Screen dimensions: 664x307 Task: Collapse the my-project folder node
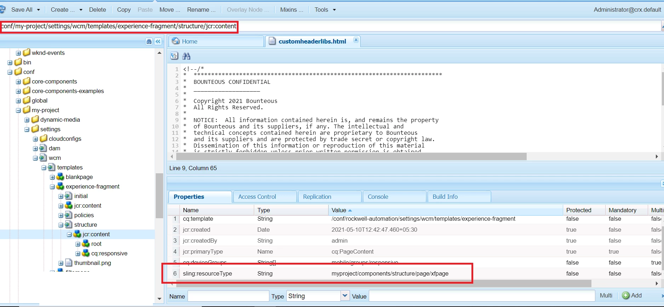(x=18, y=110)
